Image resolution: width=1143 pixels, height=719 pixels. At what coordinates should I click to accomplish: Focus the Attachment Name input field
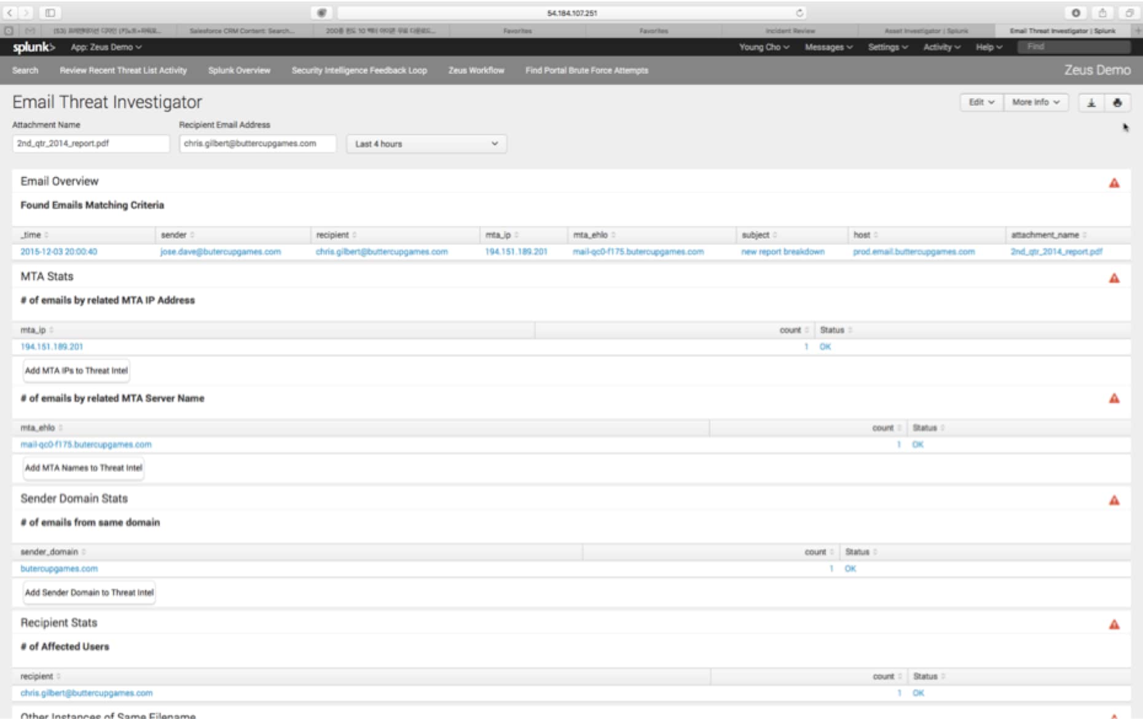click(x=91, y=144)
